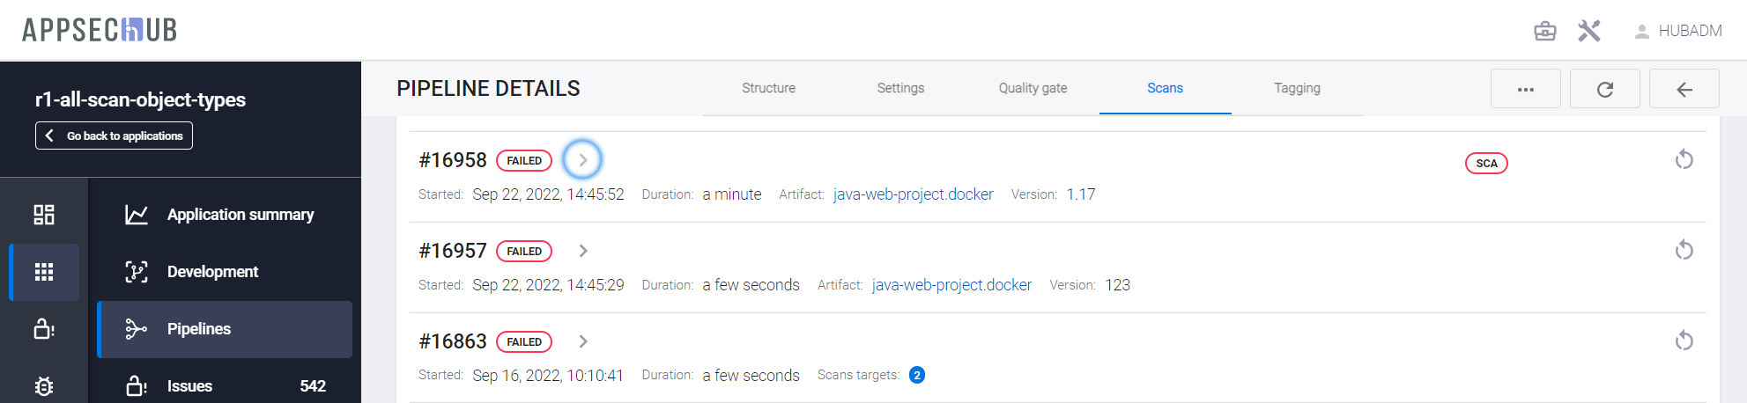Image resolution: width=1747 pixels, height=403 pixels.
Task: Open the briefcase icon in top bar
Action: [1544, 31]
